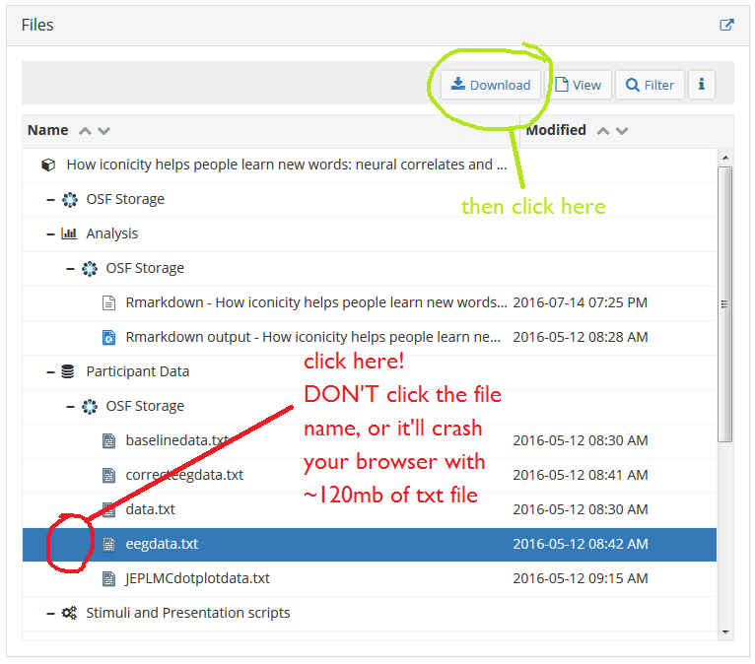Click file icon beside eegdata.txt
The width and height of the screenshot is (755, 664).
pyautogui.click(x=109, y=544)
